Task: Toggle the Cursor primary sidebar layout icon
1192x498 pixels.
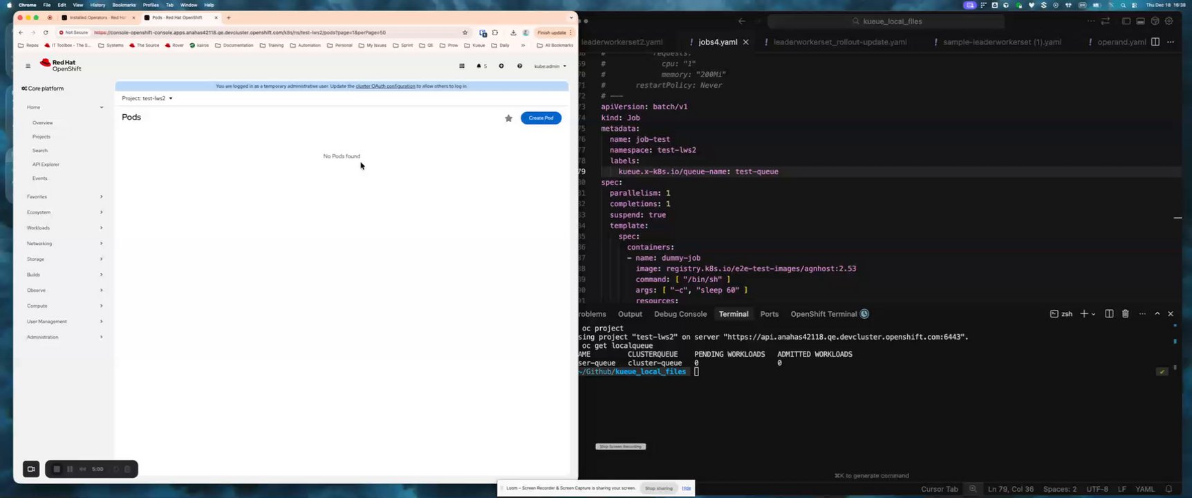Action: [1126, 21]
